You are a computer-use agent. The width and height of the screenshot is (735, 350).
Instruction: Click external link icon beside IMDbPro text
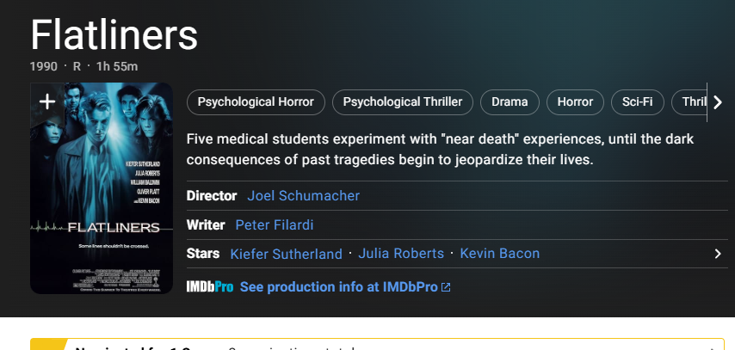click(446, 287)
